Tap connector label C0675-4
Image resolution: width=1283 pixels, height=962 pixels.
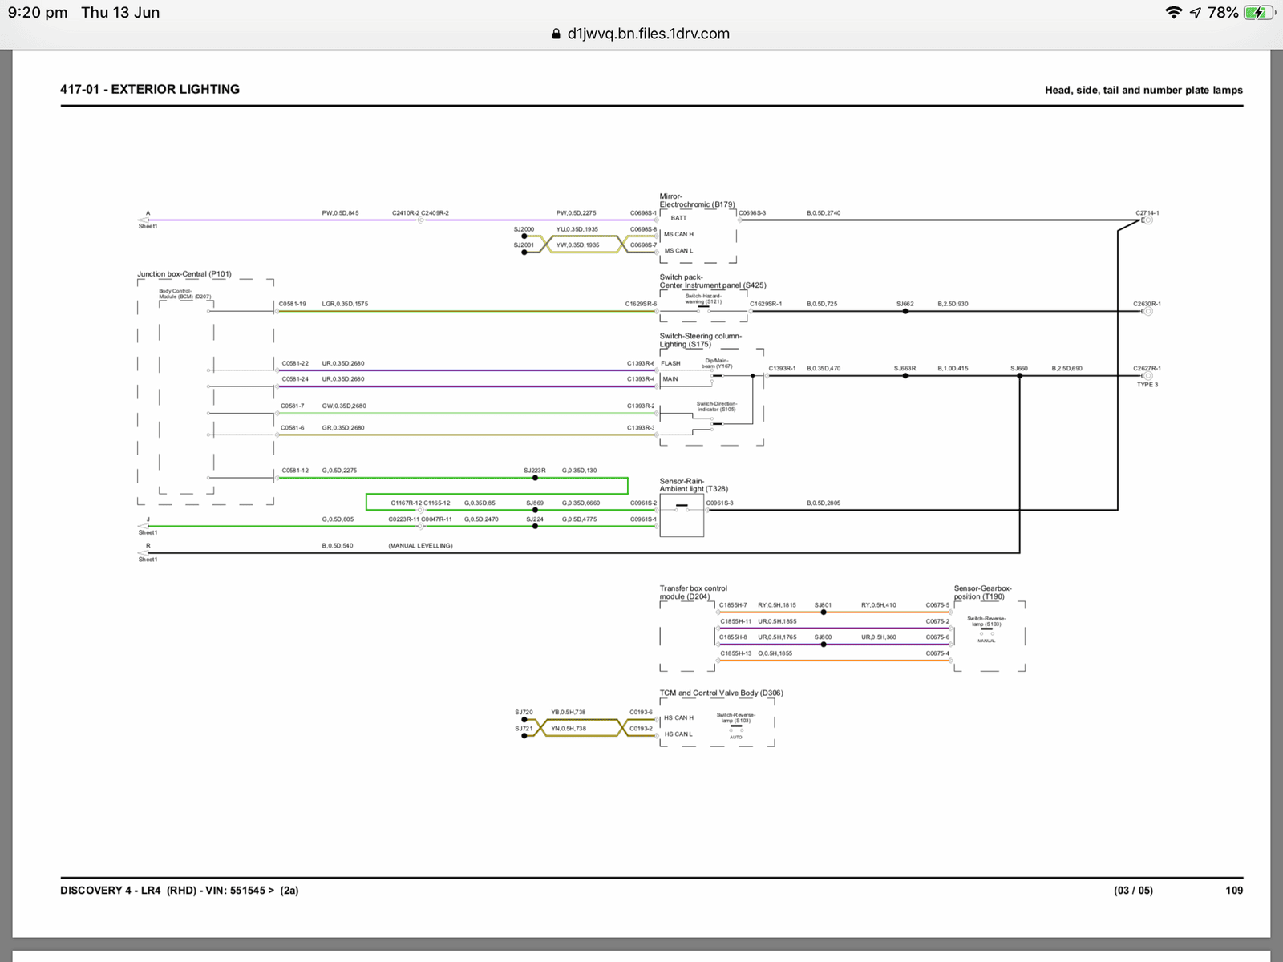[x=937, y=653]
